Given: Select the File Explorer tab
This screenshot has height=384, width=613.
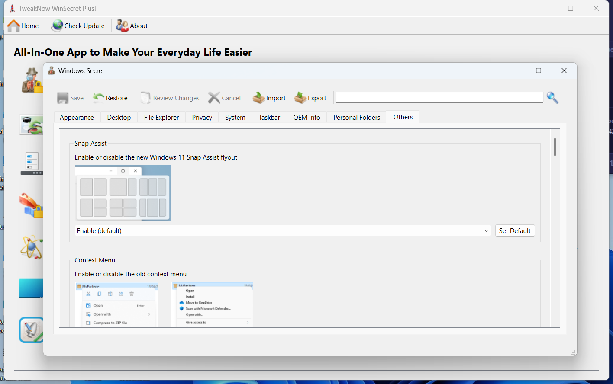Looking at the screenshot, I should pos(161,118).
